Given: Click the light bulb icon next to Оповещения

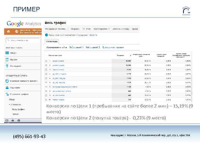Looking at the screenshot, I should point(7,66).
